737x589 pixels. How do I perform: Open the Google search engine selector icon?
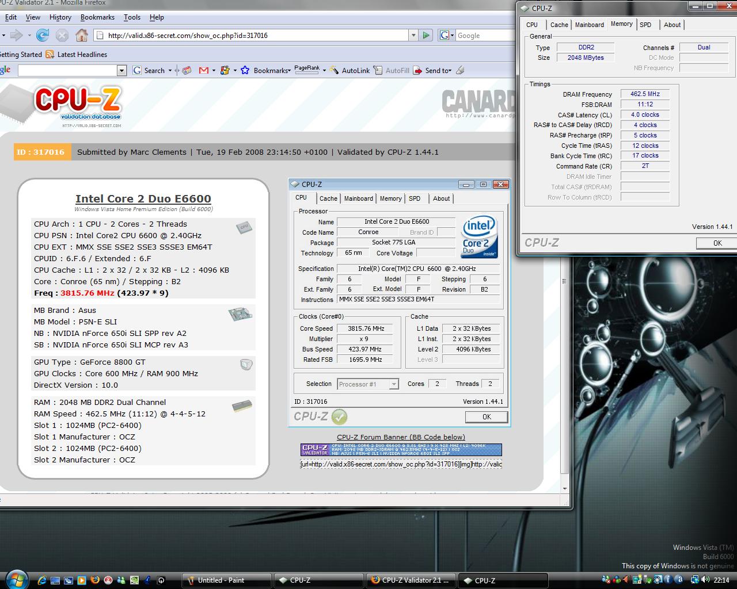[x=446, y=35]
